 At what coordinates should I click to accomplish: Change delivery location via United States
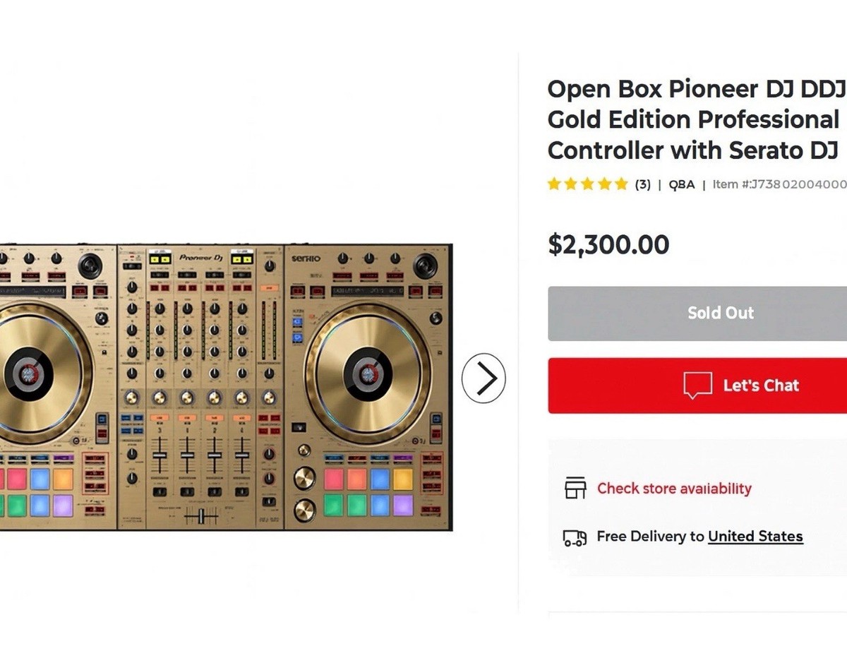click(755, 537)
